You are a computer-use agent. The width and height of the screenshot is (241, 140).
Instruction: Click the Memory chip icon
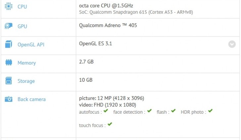tap(9, 63)
